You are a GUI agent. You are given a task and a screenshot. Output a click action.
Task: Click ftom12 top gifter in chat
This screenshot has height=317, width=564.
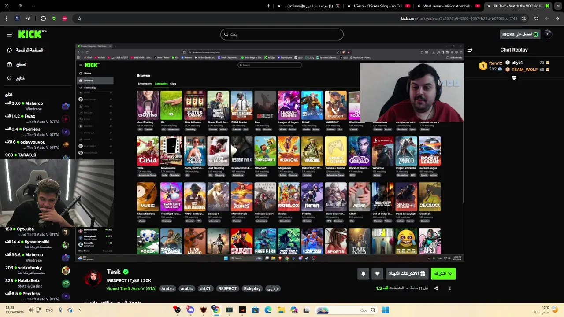pos(495,63)
